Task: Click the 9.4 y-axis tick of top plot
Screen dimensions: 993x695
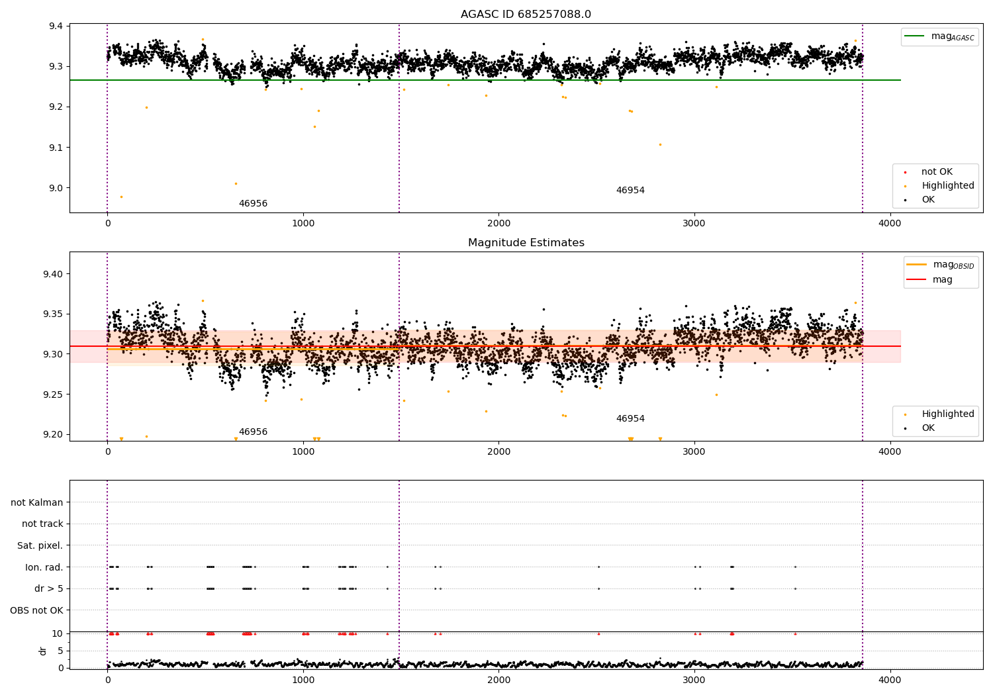Action: (56, 26)
